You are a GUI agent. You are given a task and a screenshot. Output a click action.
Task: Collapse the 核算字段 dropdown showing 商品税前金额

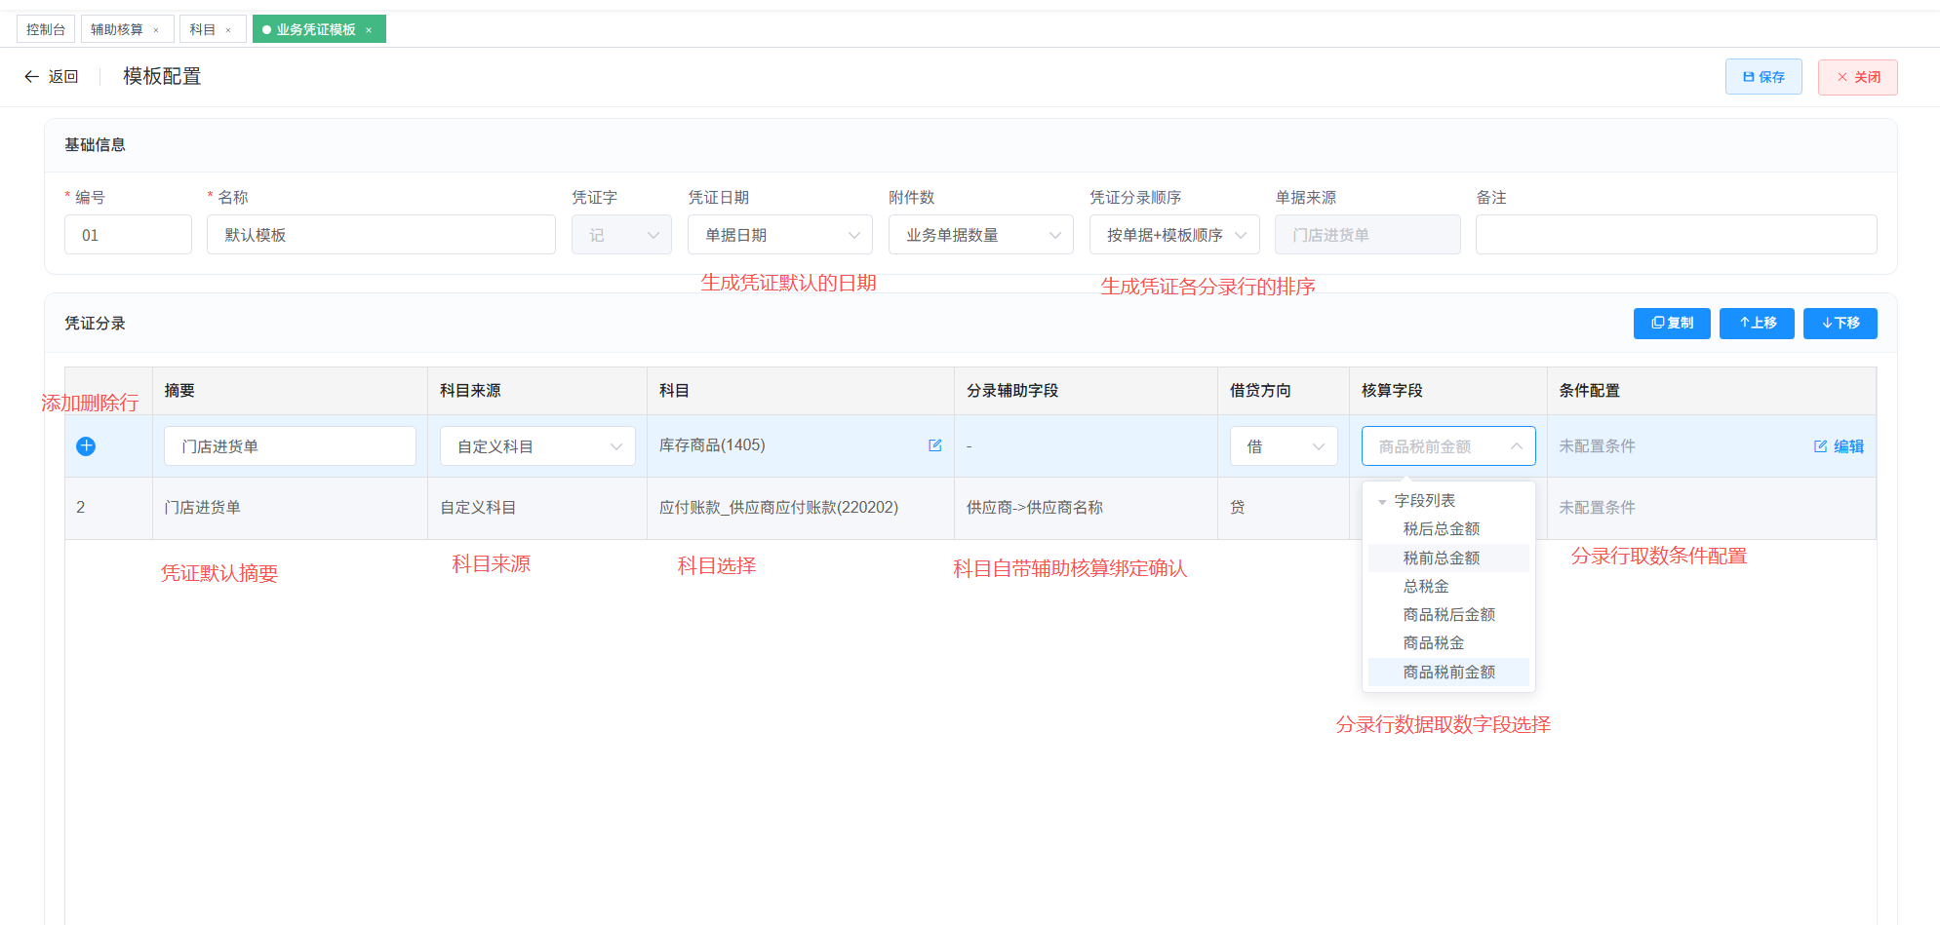click(x=1448, y=446)
